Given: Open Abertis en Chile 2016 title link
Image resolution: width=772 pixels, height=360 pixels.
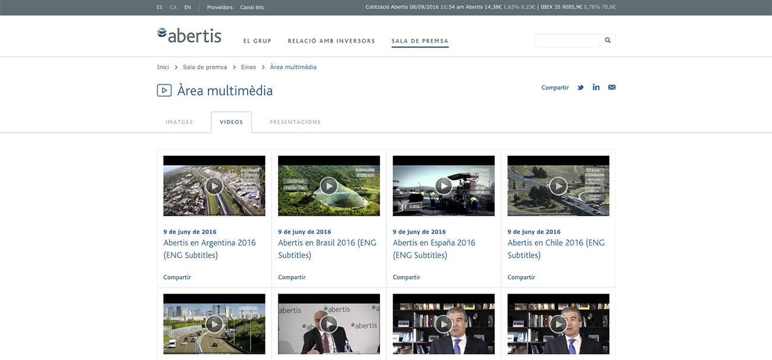Looking at the screenshot, I should [x=556, y=249].
